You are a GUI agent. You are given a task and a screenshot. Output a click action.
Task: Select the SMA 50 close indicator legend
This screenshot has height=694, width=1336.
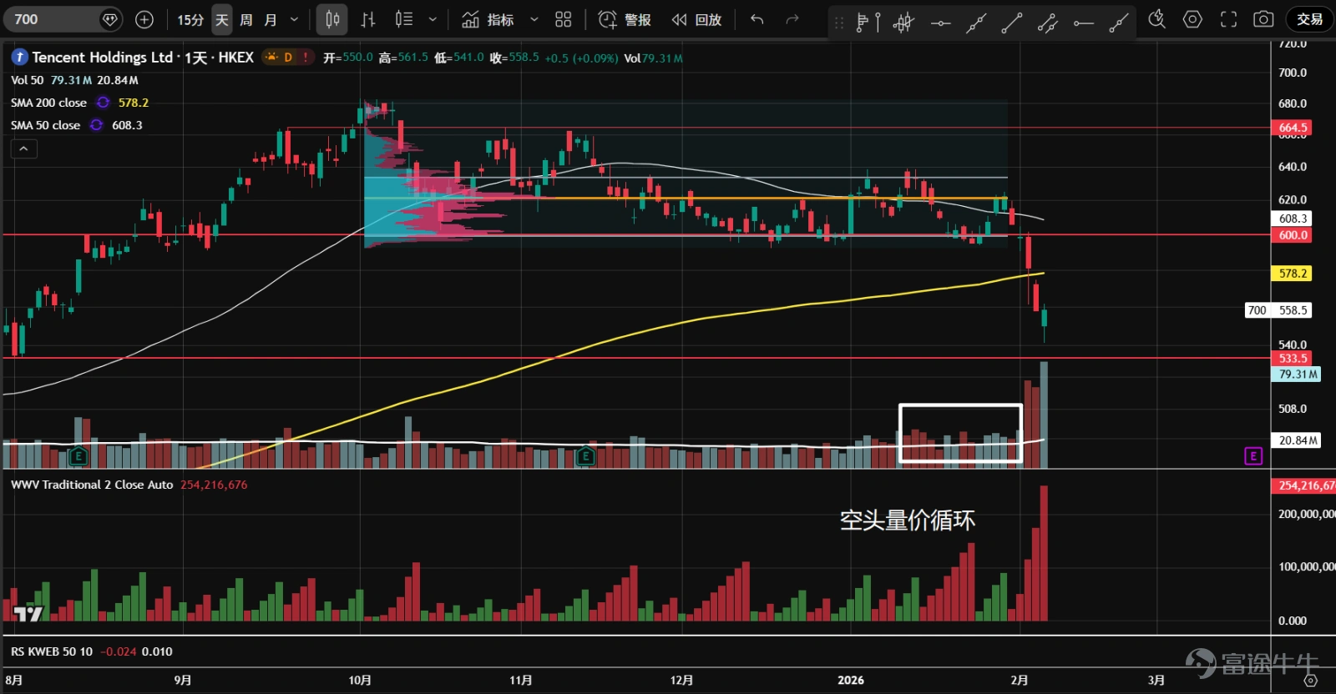click(x=45, y=125)
